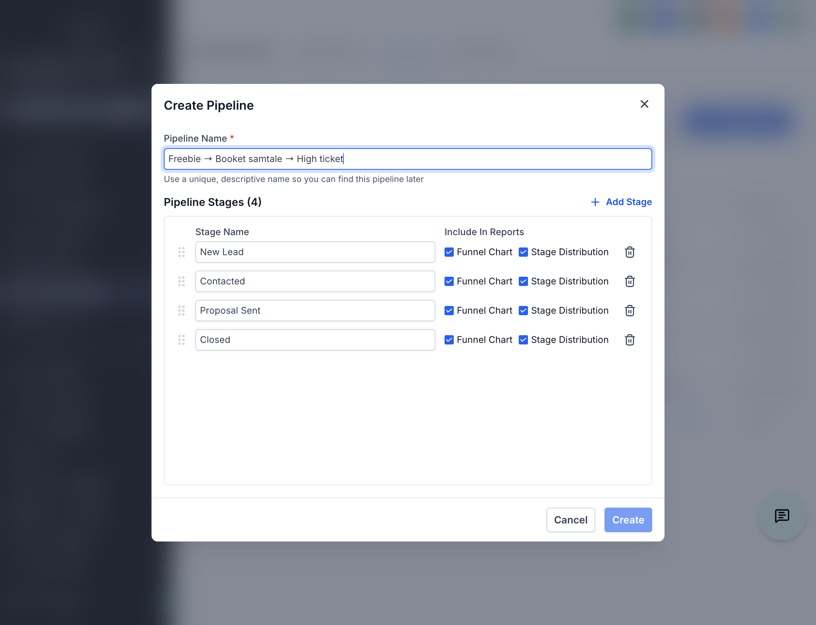Delete the Closed stage
The width and height of the screenshot is (816, 625).
[629, 340]
